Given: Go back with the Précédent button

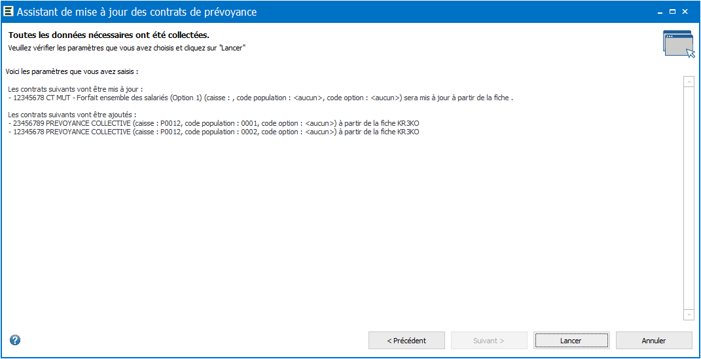Looking at the screenshot, I should [x=406, y=341].
